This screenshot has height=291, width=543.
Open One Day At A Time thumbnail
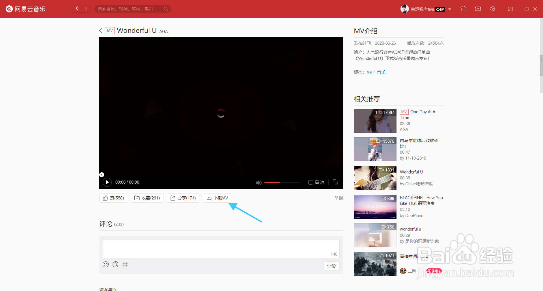coord(375,121)
